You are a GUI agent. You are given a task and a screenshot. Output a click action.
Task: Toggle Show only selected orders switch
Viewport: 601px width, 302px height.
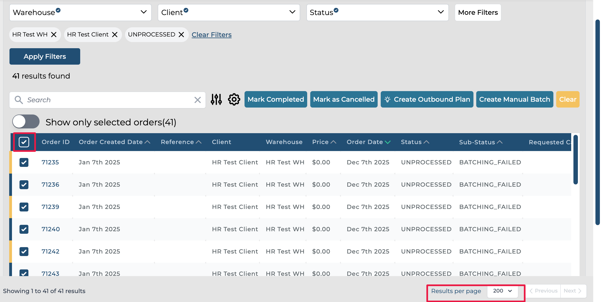[x=26, y=122]
